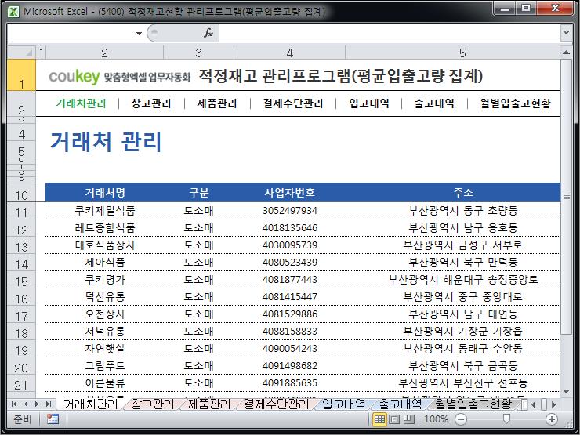Image resolution: width=580 pixels, height=435 pixels.
Task: Select cell 자연햇살
Action: [x=105, y=349]
